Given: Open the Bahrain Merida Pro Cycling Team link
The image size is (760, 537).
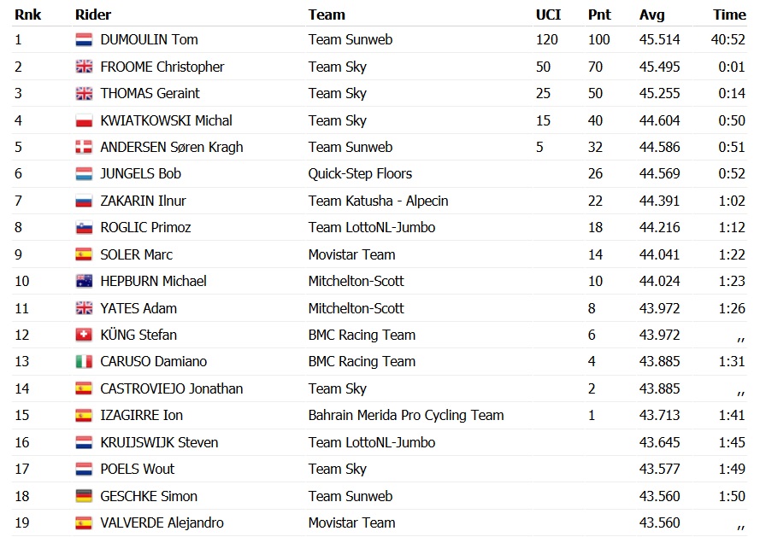Looking at the screenshot, I should click(406, 415).
